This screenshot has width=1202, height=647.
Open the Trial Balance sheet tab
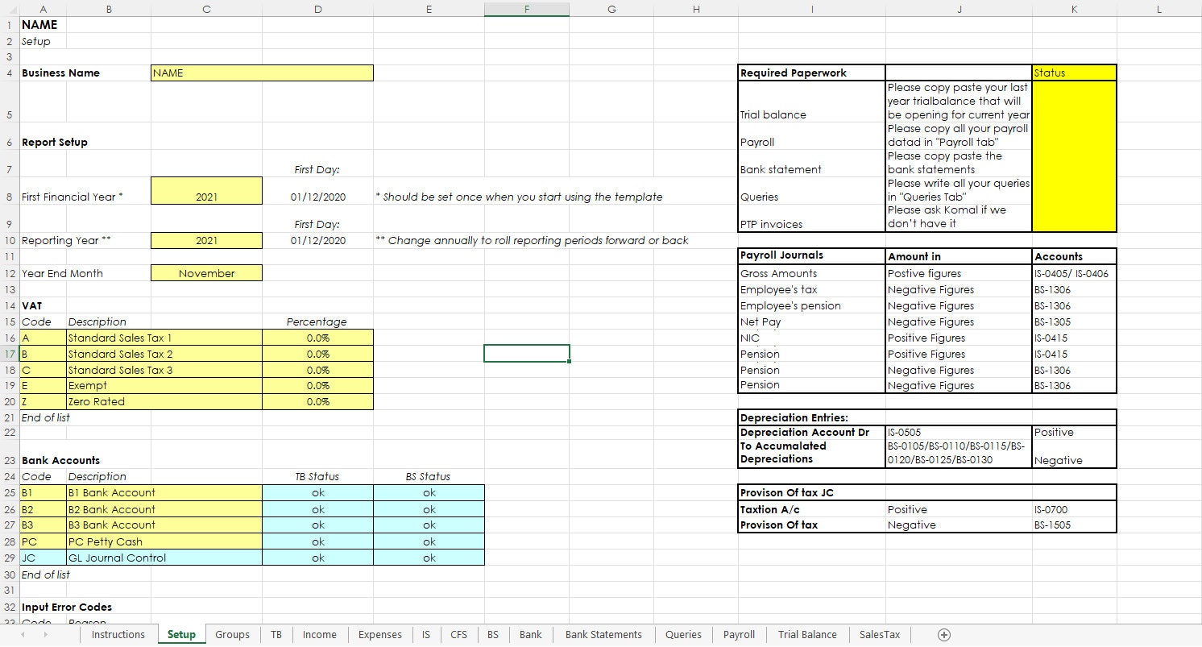(x=806, y=635)
